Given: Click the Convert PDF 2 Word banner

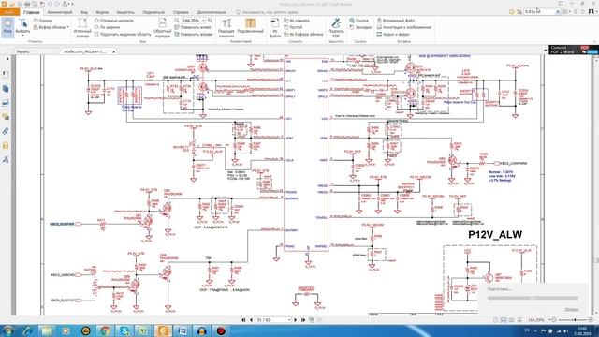Looking at the screenshot, I should click(x=574, y=50).
